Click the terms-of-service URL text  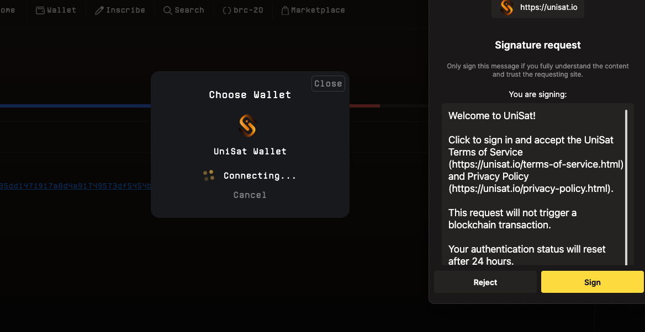click(536, 164)
